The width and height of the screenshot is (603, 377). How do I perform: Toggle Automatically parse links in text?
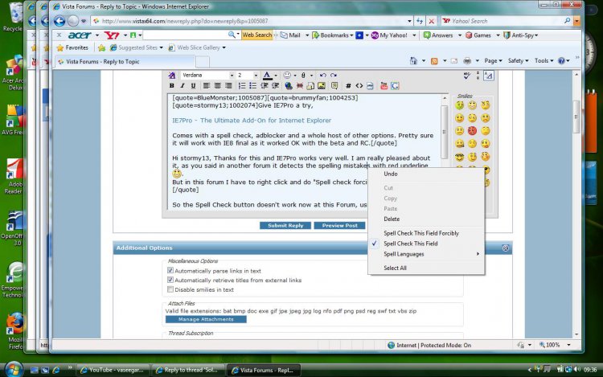[x=170, y=271]
